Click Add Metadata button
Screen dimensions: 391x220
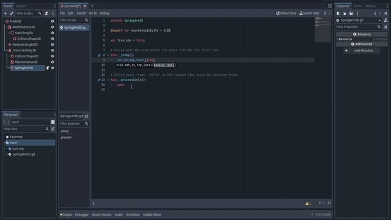(361, 51)
